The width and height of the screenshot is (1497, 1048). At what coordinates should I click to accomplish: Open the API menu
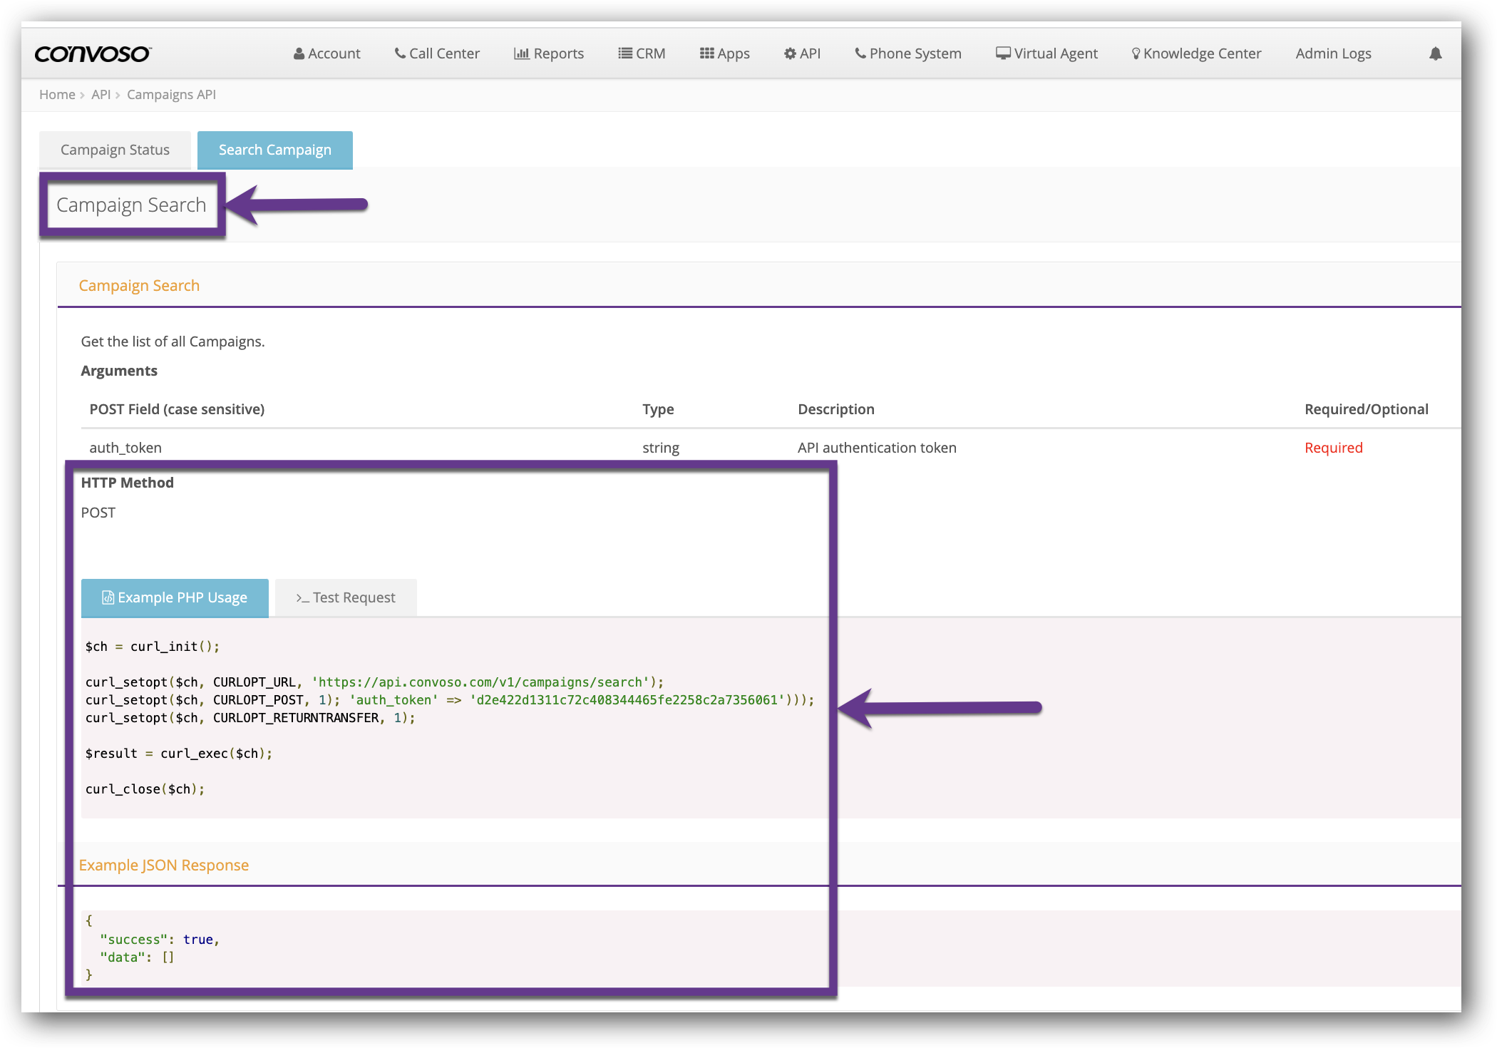[802, 53]
